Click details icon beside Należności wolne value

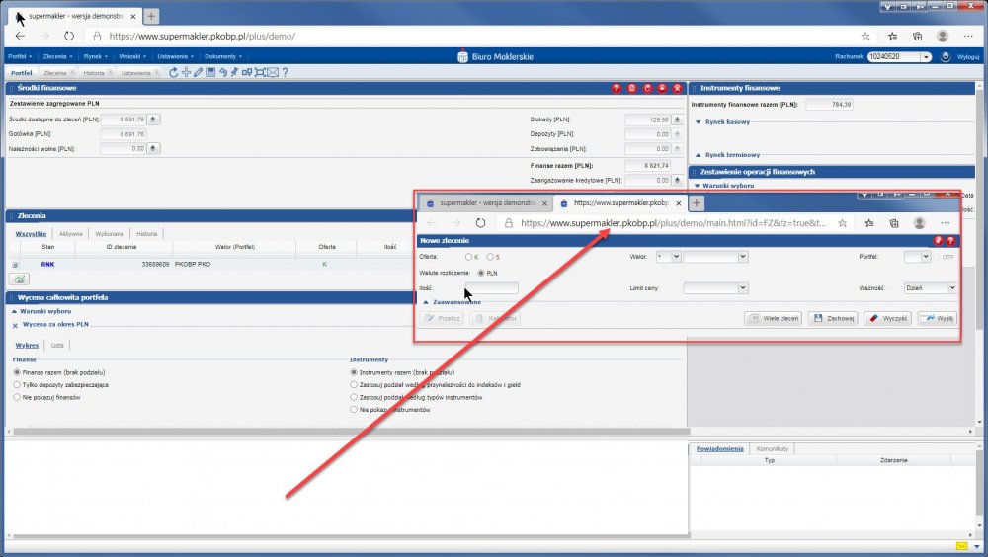tap(153, 149)
